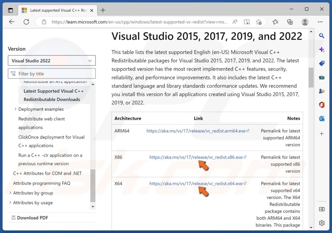Open Copilot sparkle icon in sidebar
The height and width of the screenshot is (233, 332).
click(321, 50)
